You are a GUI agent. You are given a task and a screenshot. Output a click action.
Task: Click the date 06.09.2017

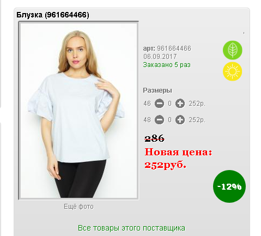coord(160,57)
